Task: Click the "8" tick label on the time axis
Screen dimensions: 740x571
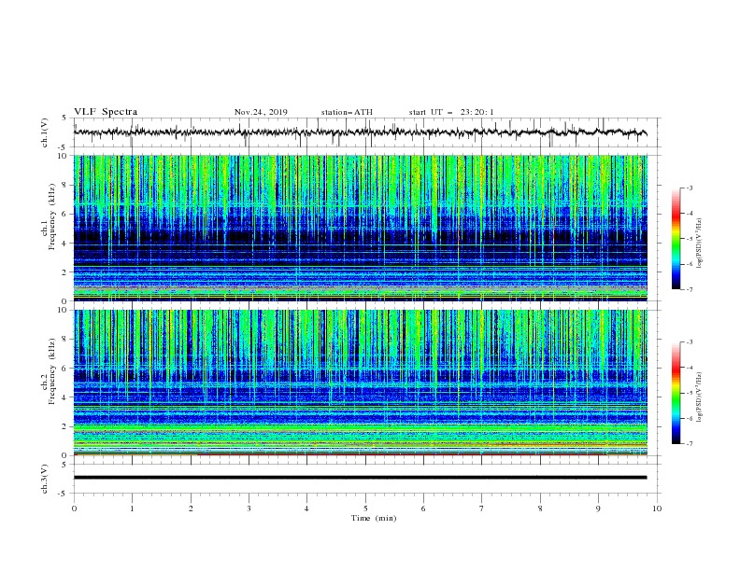Action: click(540, 508)
